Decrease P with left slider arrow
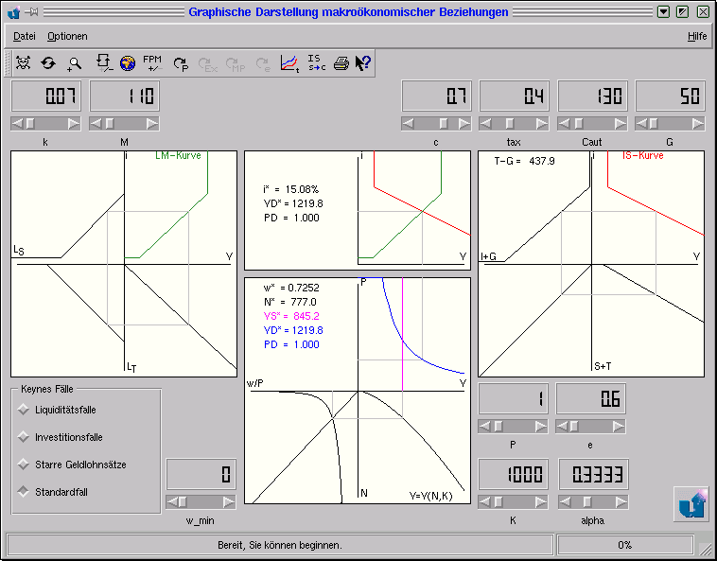Screen dimensions: 717x561 pos(484,427)
